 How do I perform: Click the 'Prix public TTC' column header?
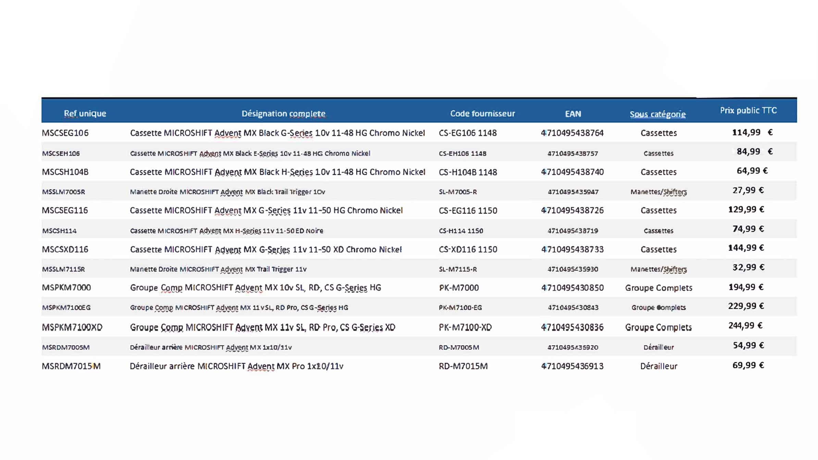748,110
